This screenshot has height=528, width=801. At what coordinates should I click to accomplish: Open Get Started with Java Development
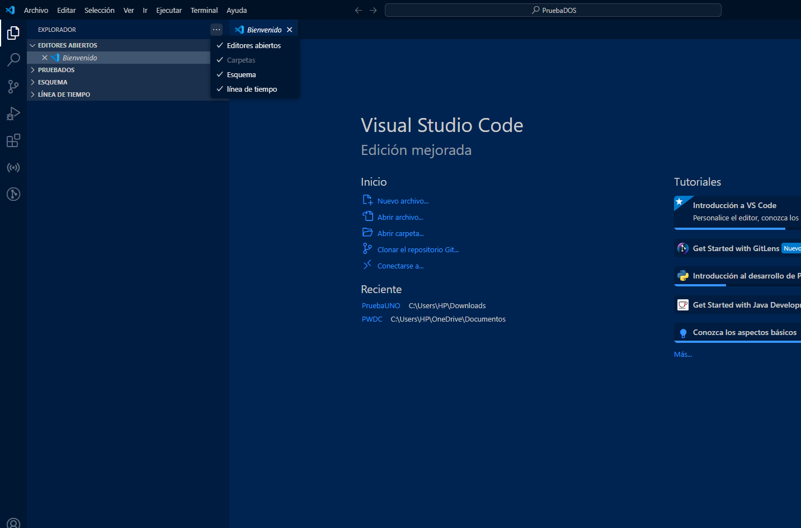737,305
